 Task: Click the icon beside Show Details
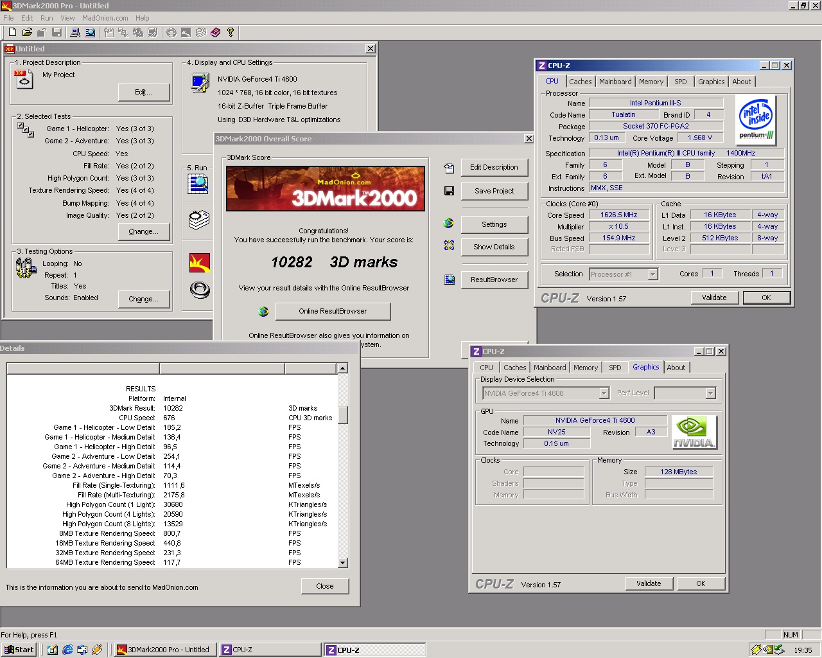449,245
